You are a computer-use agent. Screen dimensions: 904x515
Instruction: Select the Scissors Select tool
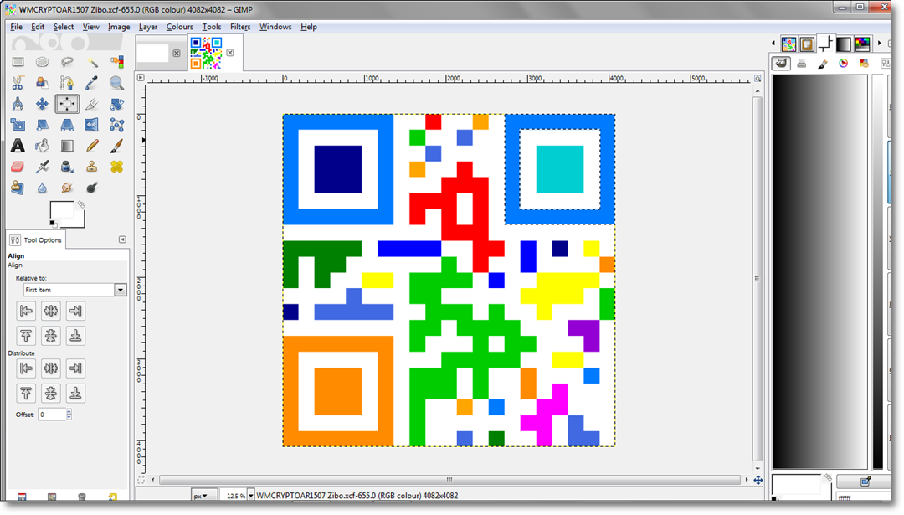coord(18,83)
